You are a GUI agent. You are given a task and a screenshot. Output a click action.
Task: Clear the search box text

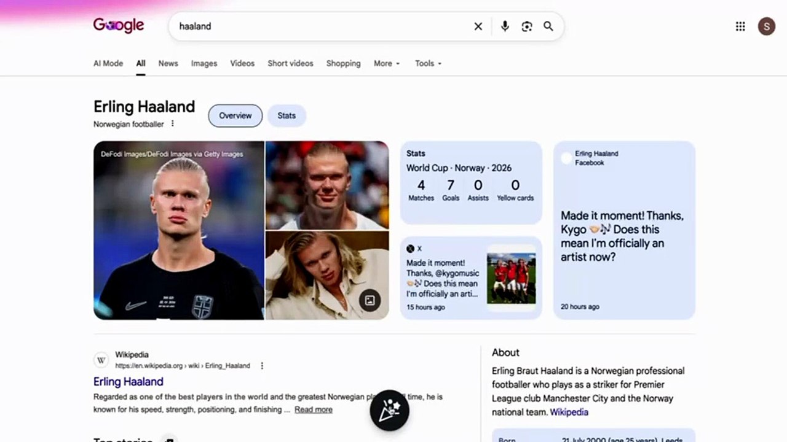[478, 26]
